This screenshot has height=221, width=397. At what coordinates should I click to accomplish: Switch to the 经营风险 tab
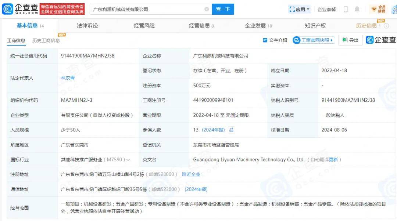(144, 26)
